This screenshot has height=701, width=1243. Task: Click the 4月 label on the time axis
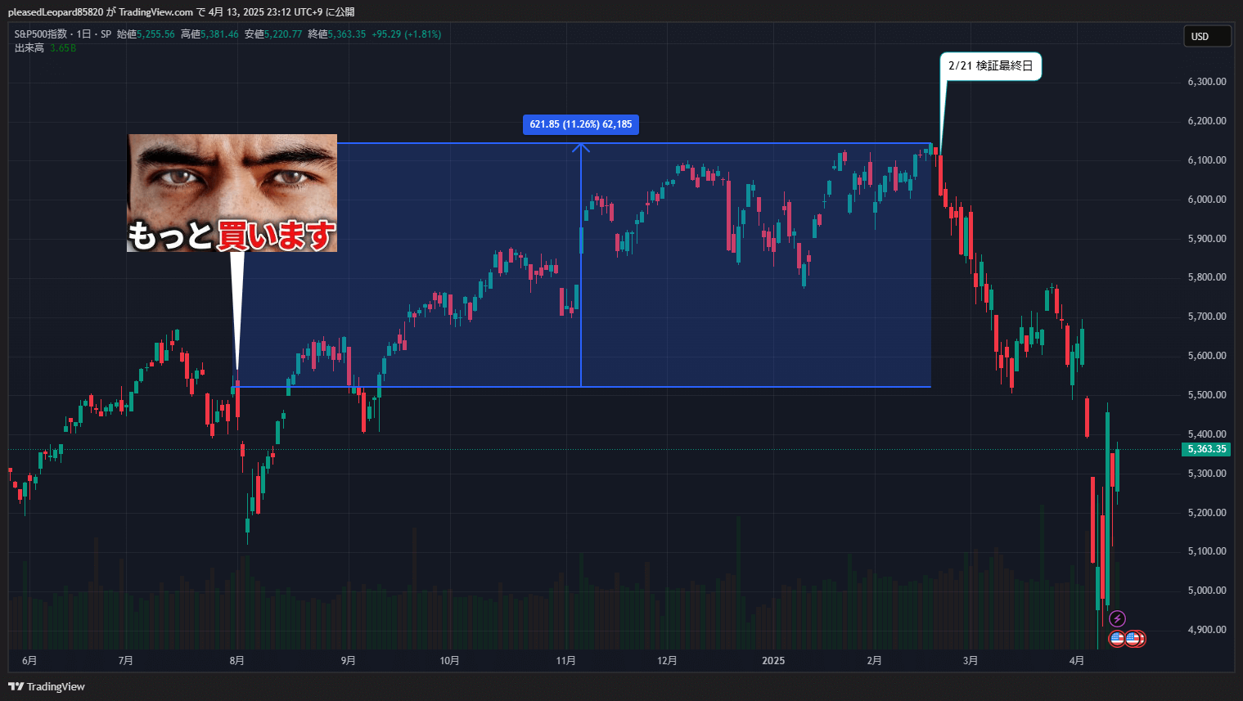click(1077, 661)
